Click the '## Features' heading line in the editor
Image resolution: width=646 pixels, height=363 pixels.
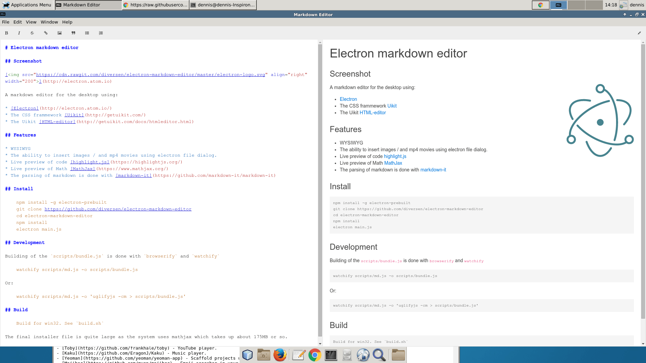pyautogui.click(x=21, y=135)
